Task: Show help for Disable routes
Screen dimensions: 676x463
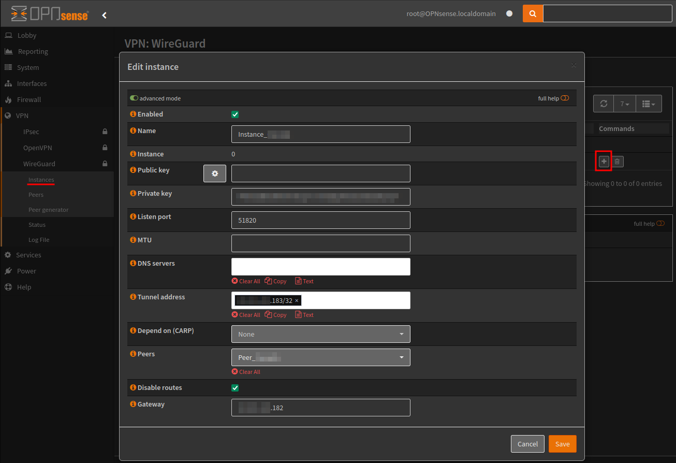Action: (x=133, y=387)
